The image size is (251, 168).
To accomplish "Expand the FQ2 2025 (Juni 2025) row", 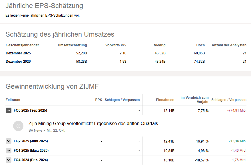I will (x=9, y=141).
